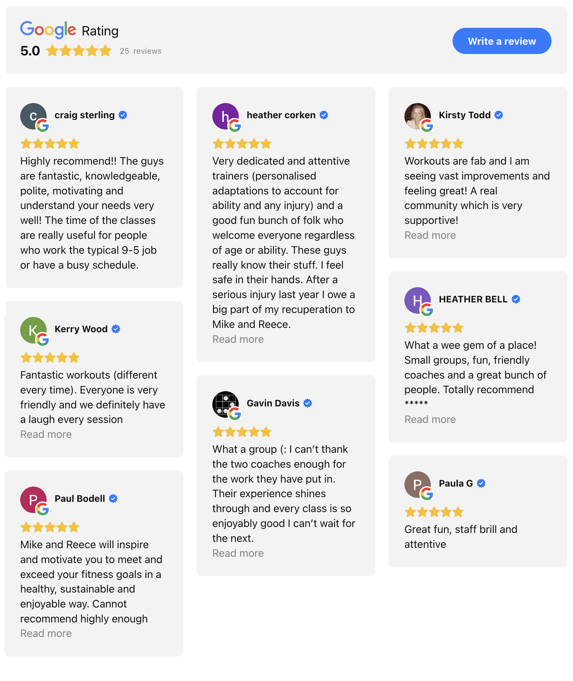Expand Kirsty Todd's review via Read more
This screenshot has height=681, width=573.
tap(430, 235)
